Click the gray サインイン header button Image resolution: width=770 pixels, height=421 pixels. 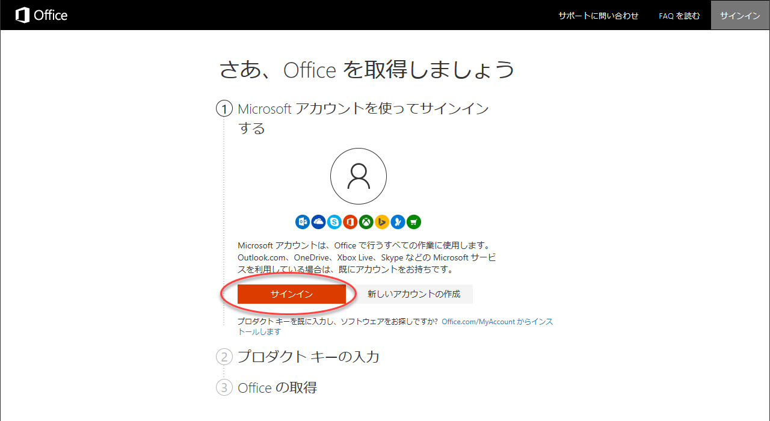click(741, 15)
